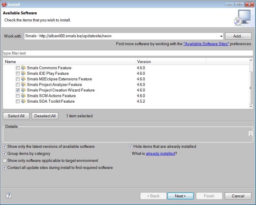The width and height of the screenshot is (256, 205).
Task: Focus the type filter text field
Action: point(128,53)
